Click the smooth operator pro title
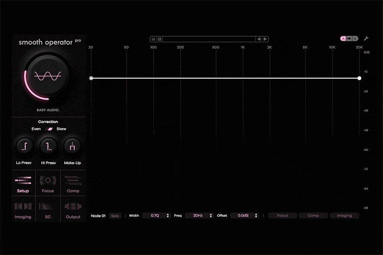 50,42
